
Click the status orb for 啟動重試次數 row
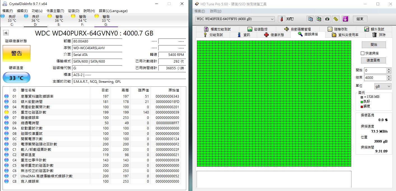6,128
